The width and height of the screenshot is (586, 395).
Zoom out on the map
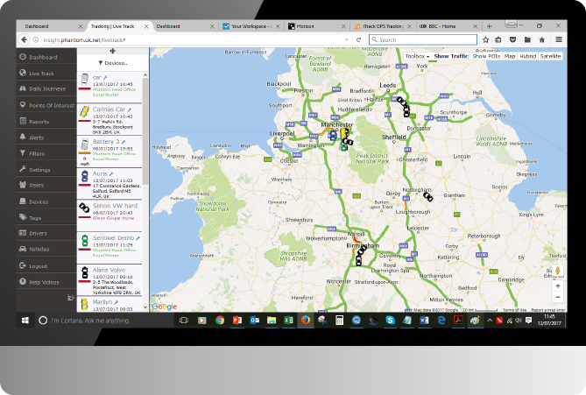pyautogui.click(x=558, y=297)
